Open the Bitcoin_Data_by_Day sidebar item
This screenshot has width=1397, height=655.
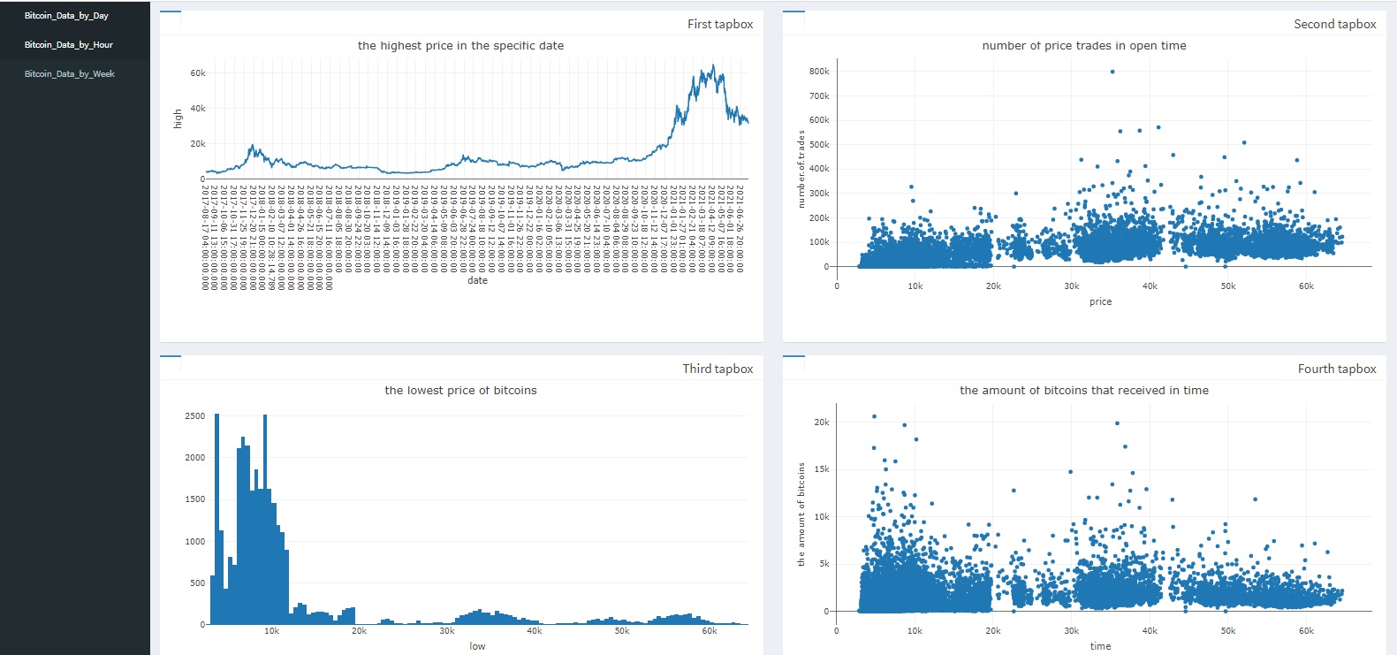(66, 16)
